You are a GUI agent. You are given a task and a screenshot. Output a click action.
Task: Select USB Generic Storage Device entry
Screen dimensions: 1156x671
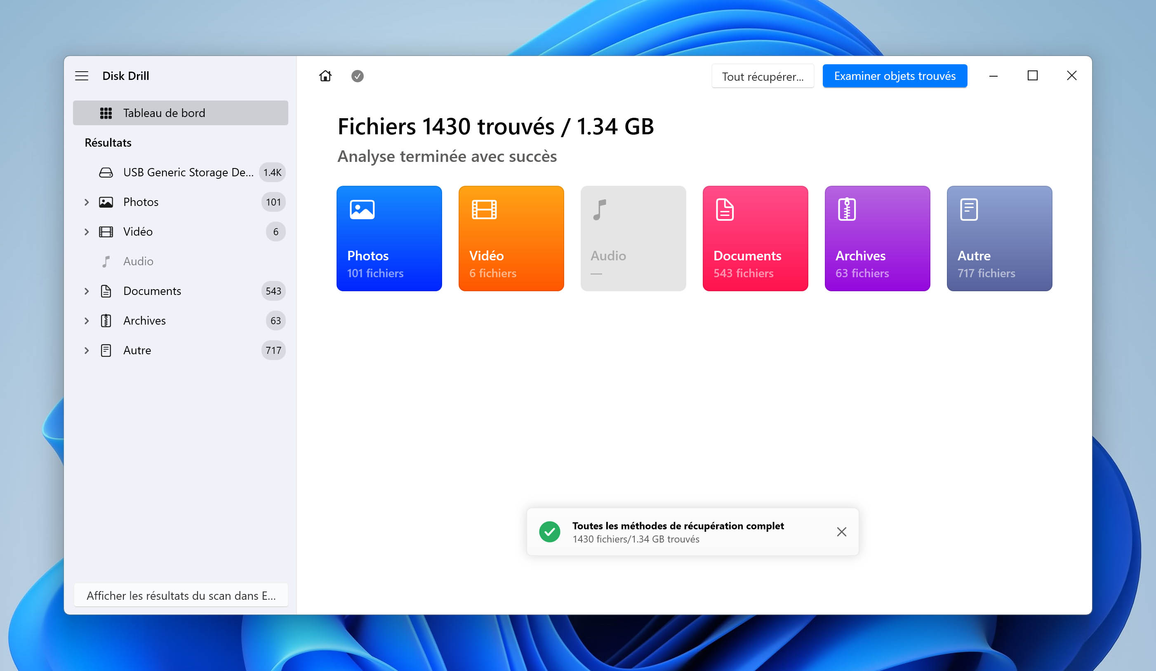tap(188, 172)
